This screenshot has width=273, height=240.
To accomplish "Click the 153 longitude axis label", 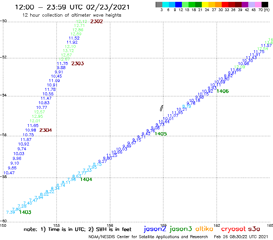I will pyautogui.click(x=56, y=226).
